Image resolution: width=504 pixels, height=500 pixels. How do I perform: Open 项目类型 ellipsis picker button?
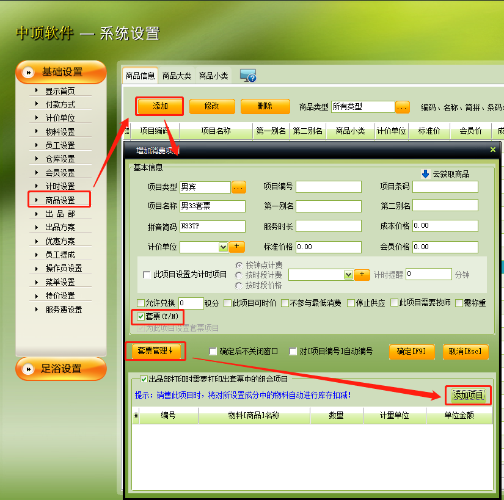point(238,187)
